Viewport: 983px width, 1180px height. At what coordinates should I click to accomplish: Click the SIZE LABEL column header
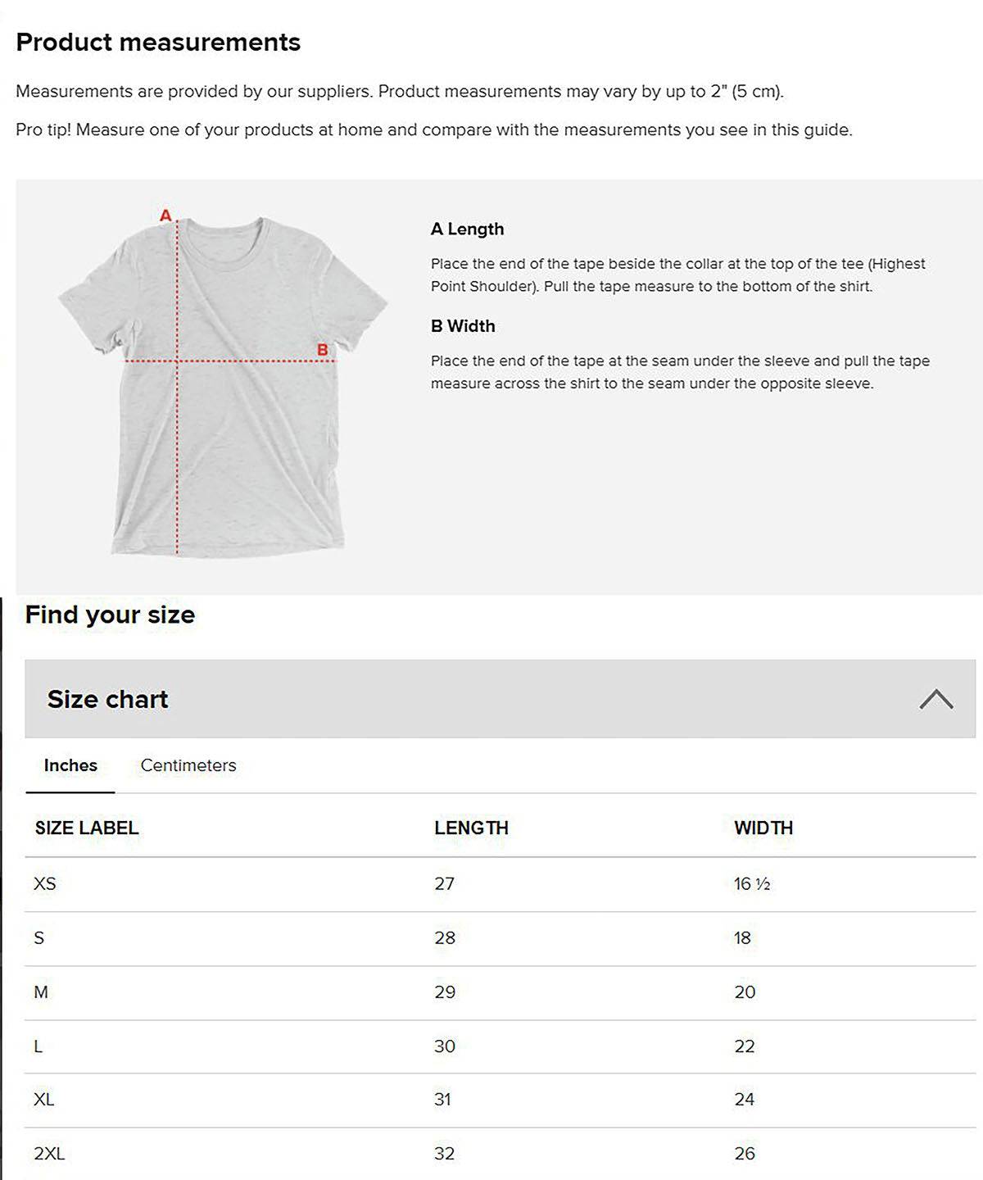click(x=87, y=828)
